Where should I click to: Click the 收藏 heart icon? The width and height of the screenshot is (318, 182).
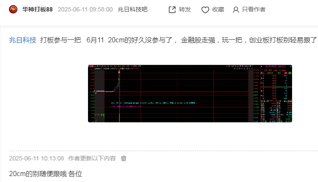205,10
